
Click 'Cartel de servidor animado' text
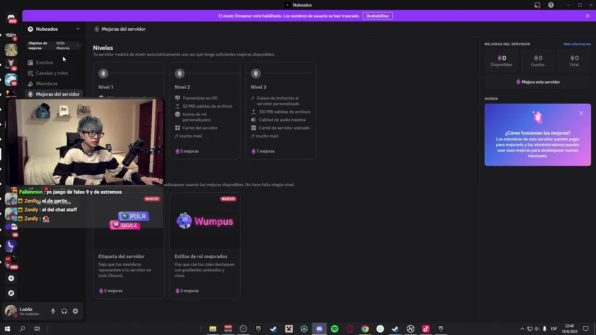pos(284,128)
